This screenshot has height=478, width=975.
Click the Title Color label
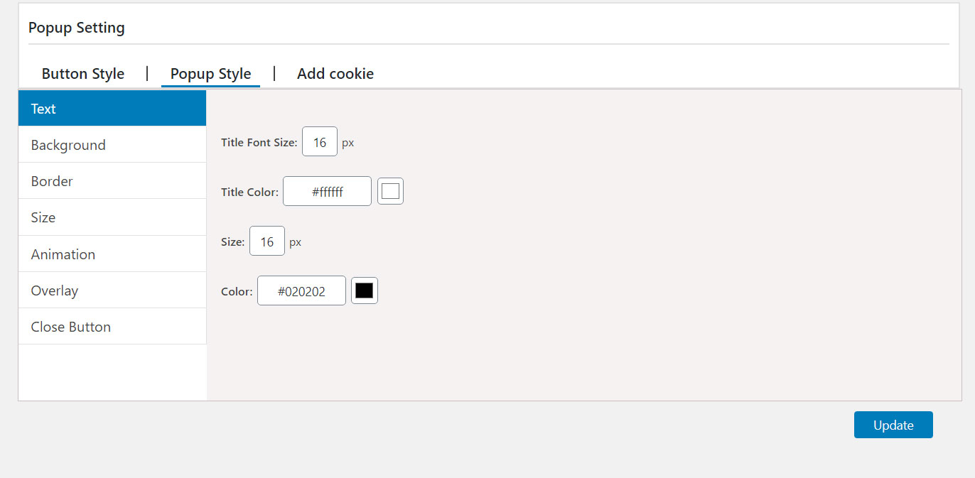coord(249,192)
